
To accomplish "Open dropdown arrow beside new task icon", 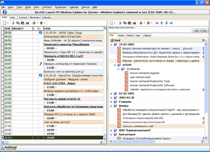I will pos(8,23).
